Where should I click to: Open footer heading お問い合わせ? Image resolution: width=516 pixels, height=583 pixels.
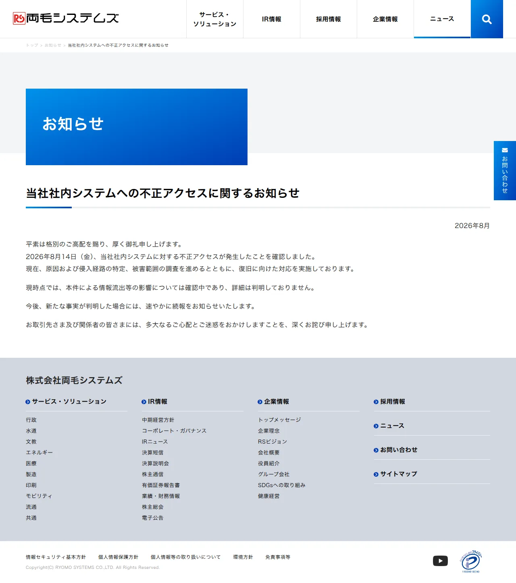click(x=398, y=450)
